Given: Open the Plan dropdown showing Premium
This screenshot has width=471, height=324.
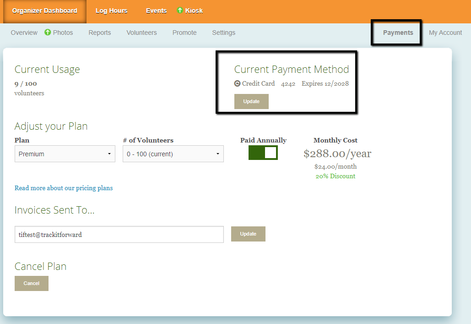Looking at the screenshot, I should (x=65, y=154).
